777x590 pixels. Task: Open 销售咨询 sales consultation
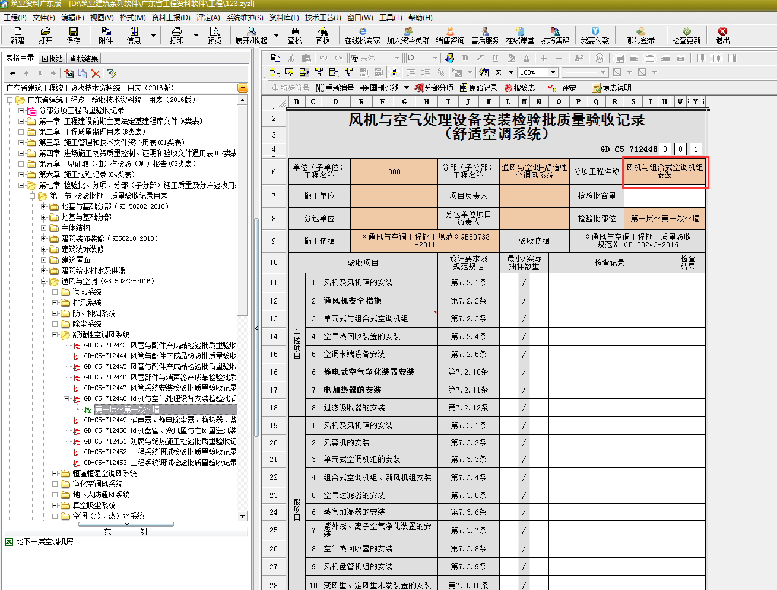pyautogui.click(x=450, y=36)
